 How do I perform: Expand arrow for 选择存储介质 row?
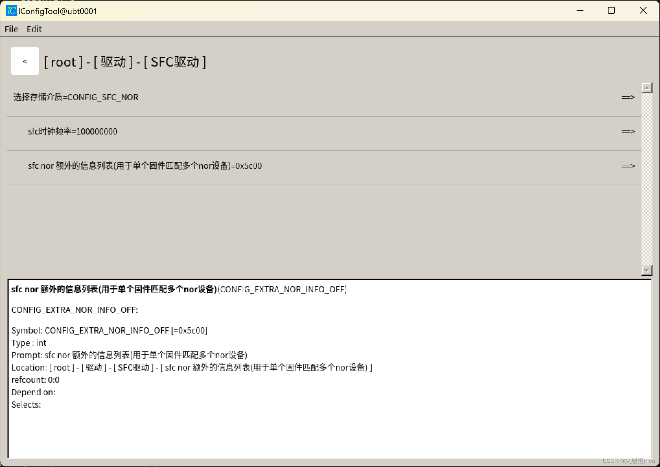[628, 97]
